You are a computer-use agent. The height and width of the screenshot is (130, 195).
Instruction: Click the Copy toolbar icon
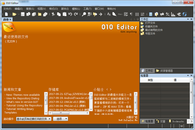tap(59, 14)
